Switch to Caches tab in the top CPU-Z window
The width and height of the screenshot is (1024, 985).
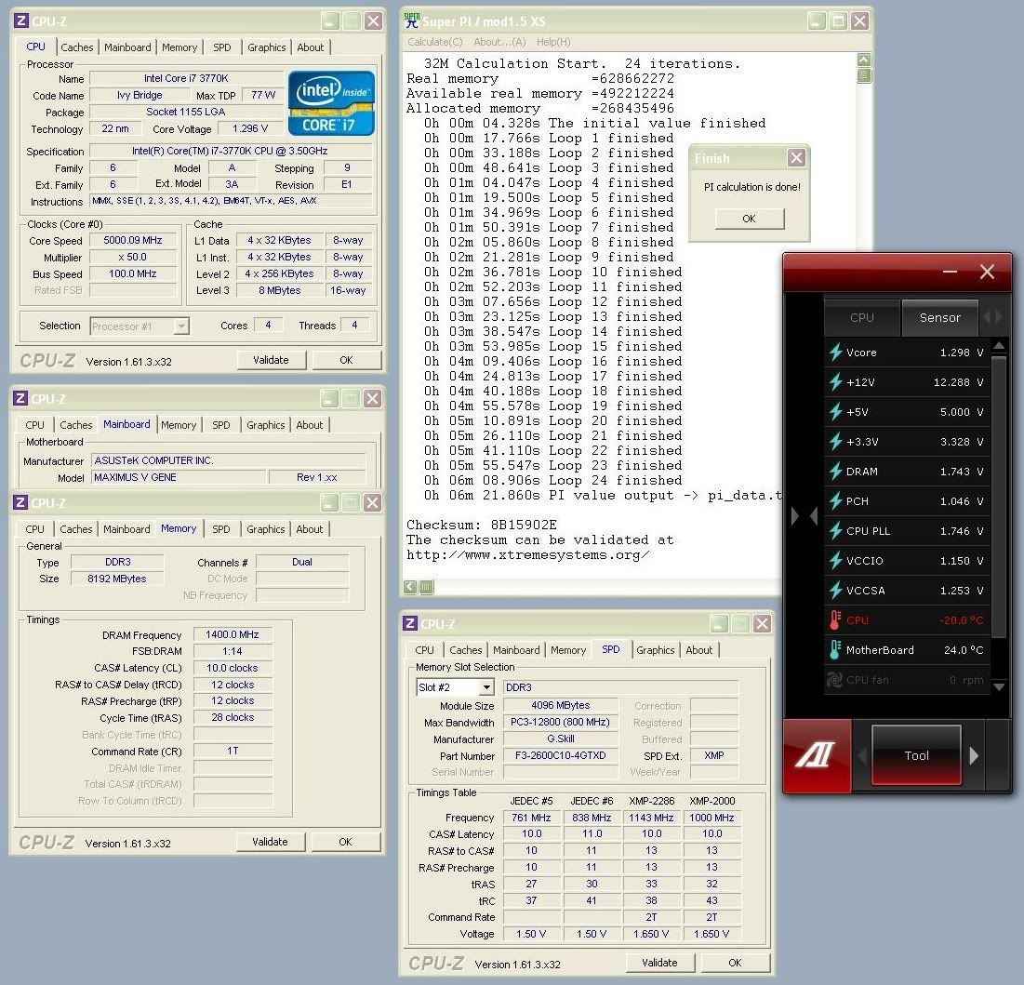pyautogui.click(x=77, y=47)
